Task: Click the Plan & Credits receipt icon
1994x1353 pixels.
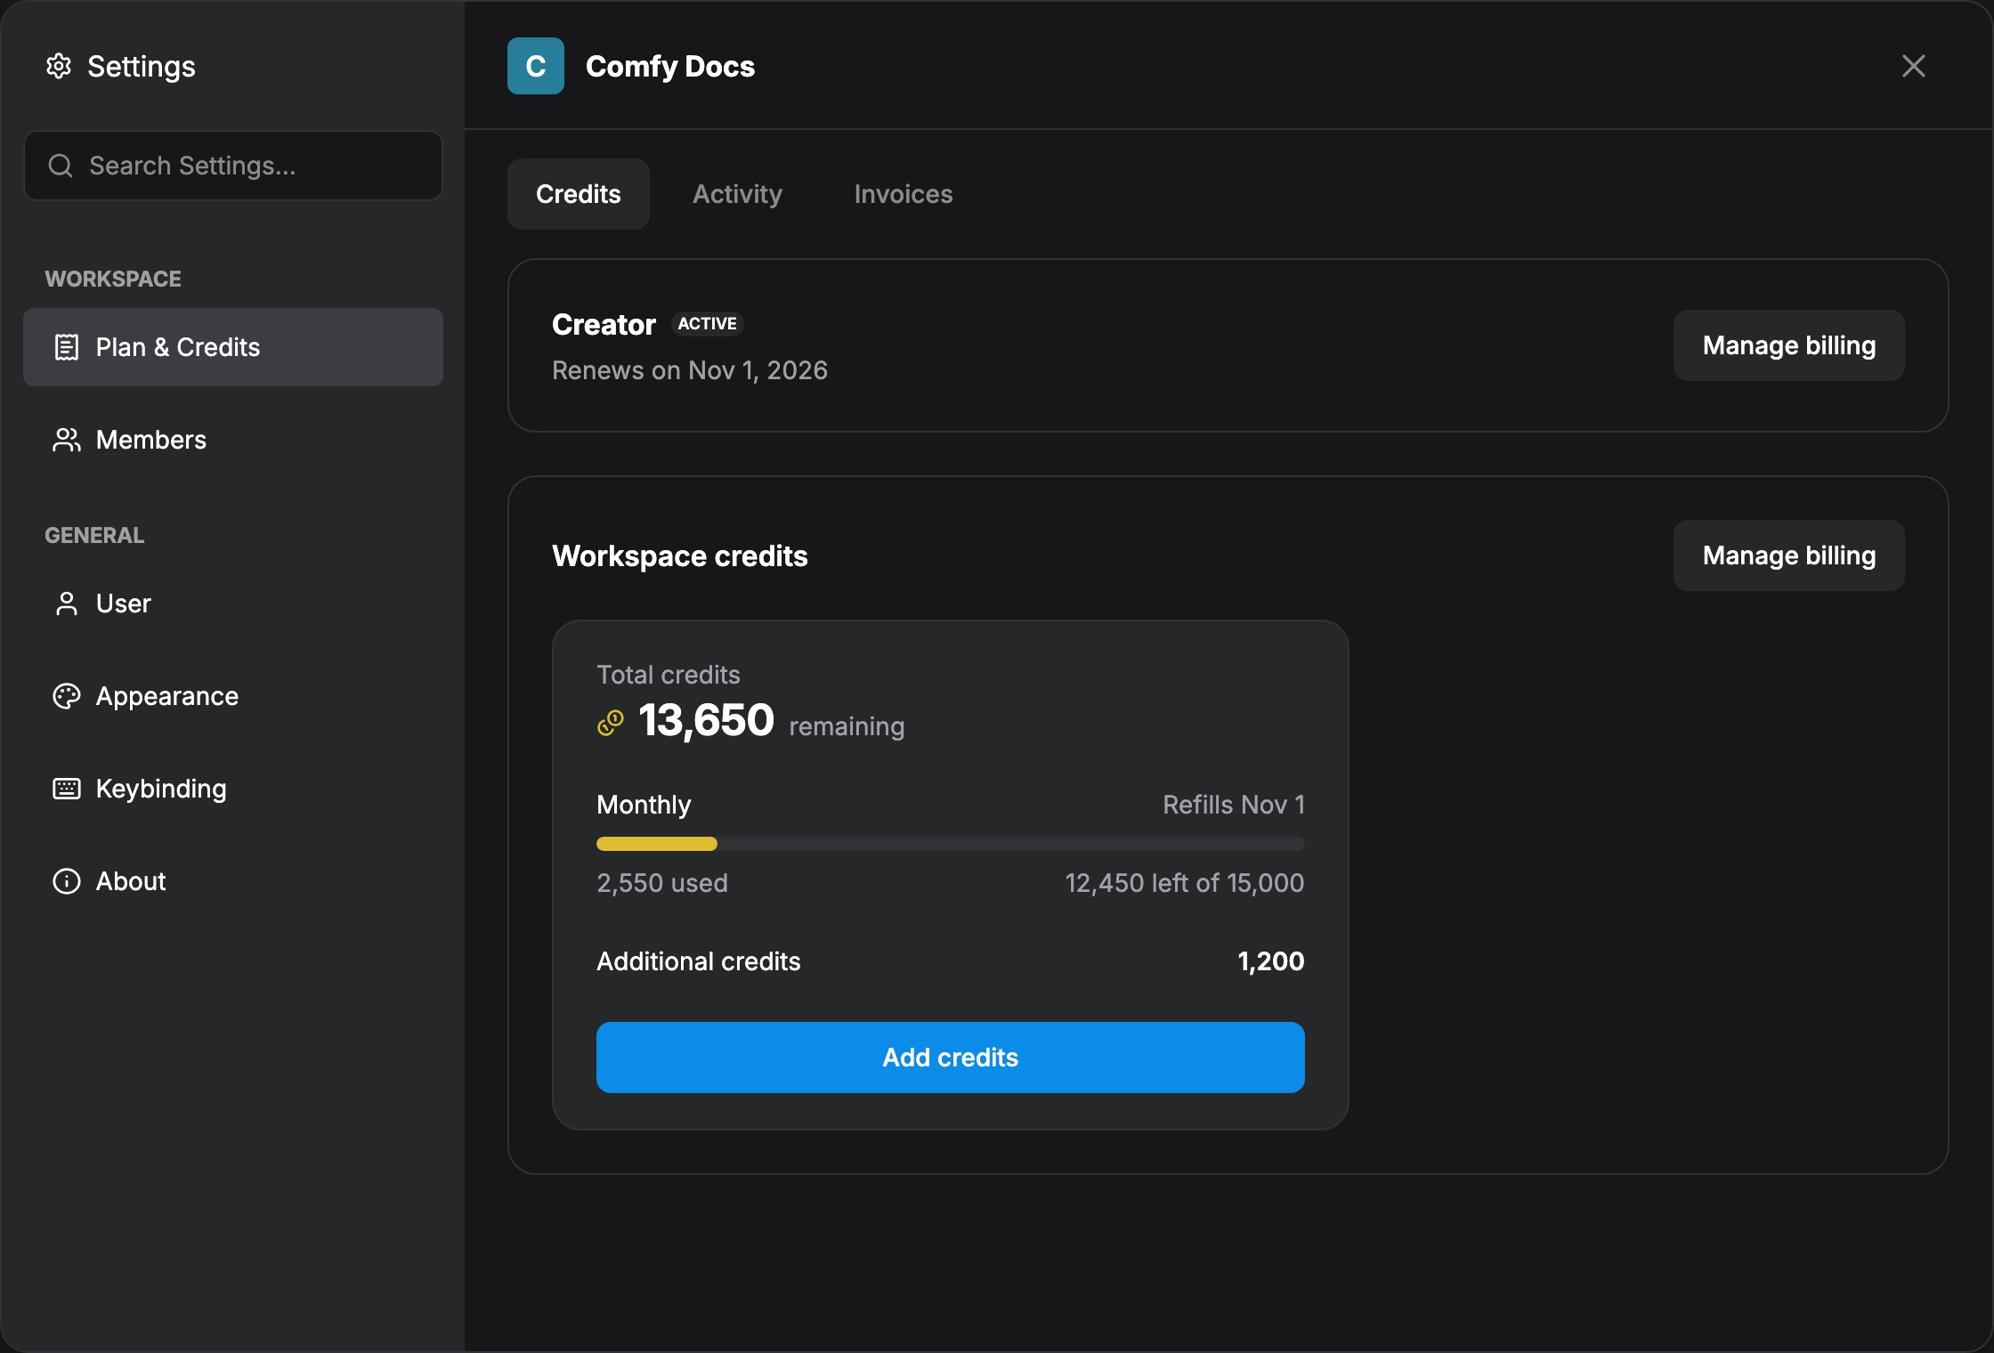Action: pyautogui.click(x=67, y=347)
